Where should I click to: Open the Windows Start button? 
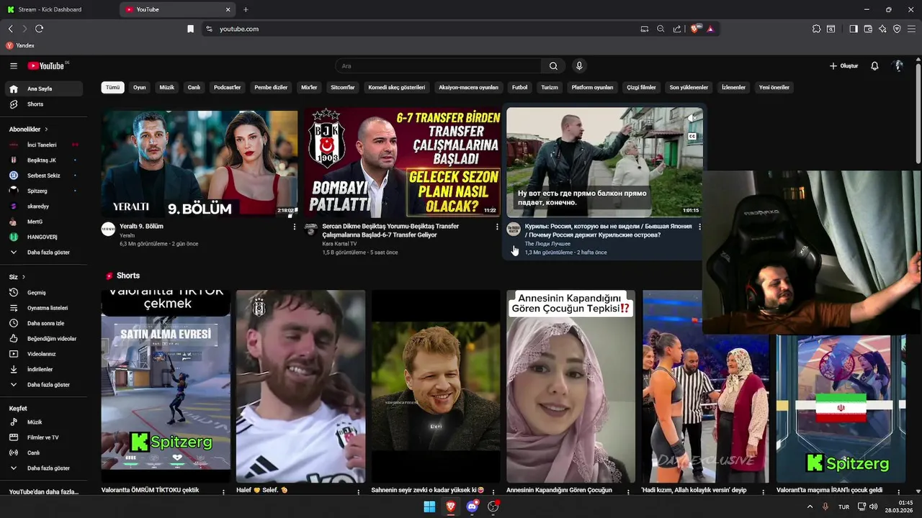point(429,506)
